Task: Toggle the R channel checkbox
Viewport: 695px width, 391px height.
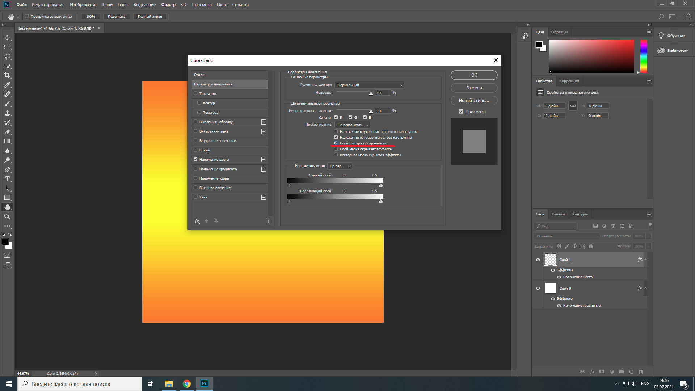Action: [336, 117]
